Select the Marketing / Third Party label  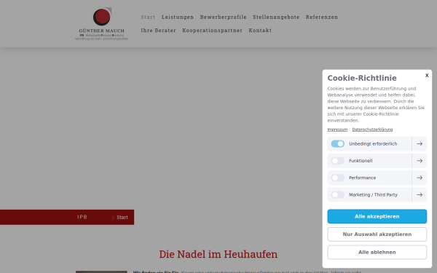(373, 194)
